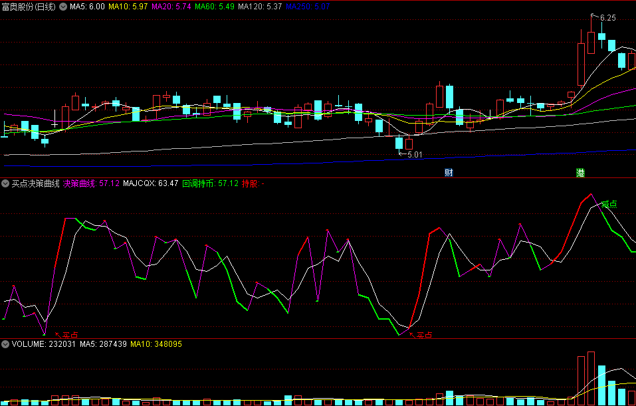The width and height of the screenshot is (636, 406).
Task: Select the MA10: 5.97 moving average label
Action: tap(128, 7)
